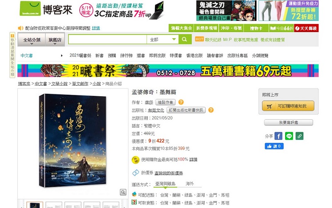Click into the search text field
This screenshot has height=208, width=332.
[107, 39]
